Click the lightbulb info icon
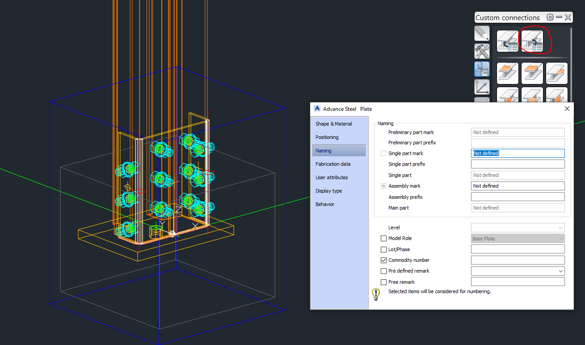The height and width of the screenshot is (345, 585). (375, 294)
